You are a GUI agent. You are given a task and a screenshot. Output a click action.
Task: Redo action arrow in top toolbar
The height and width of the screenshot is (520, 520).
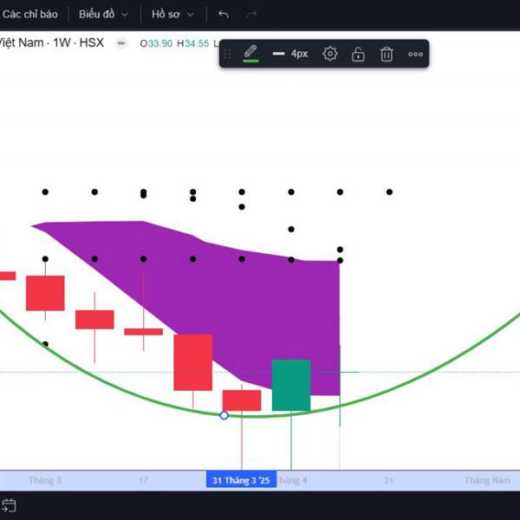(251, 14)
